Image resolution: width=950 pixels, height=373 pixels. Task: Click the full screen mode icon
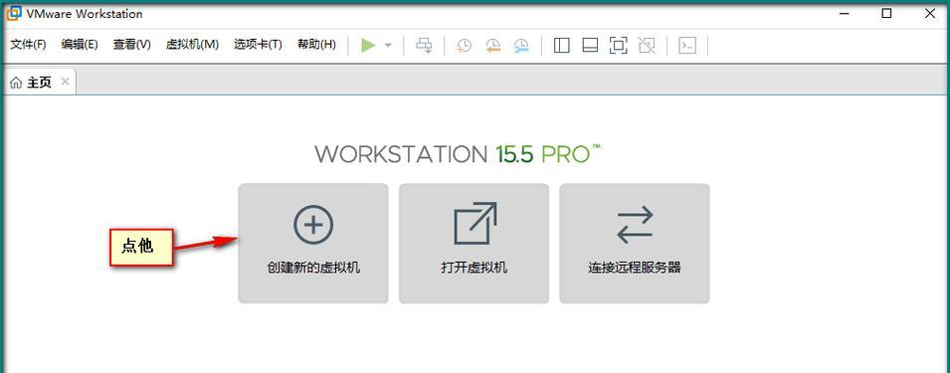tap(618, 46)
